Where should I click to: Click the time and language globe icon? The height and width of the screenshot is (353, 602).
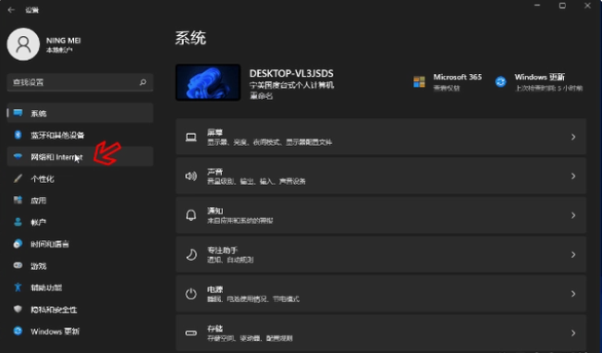[x=18, y=244]
